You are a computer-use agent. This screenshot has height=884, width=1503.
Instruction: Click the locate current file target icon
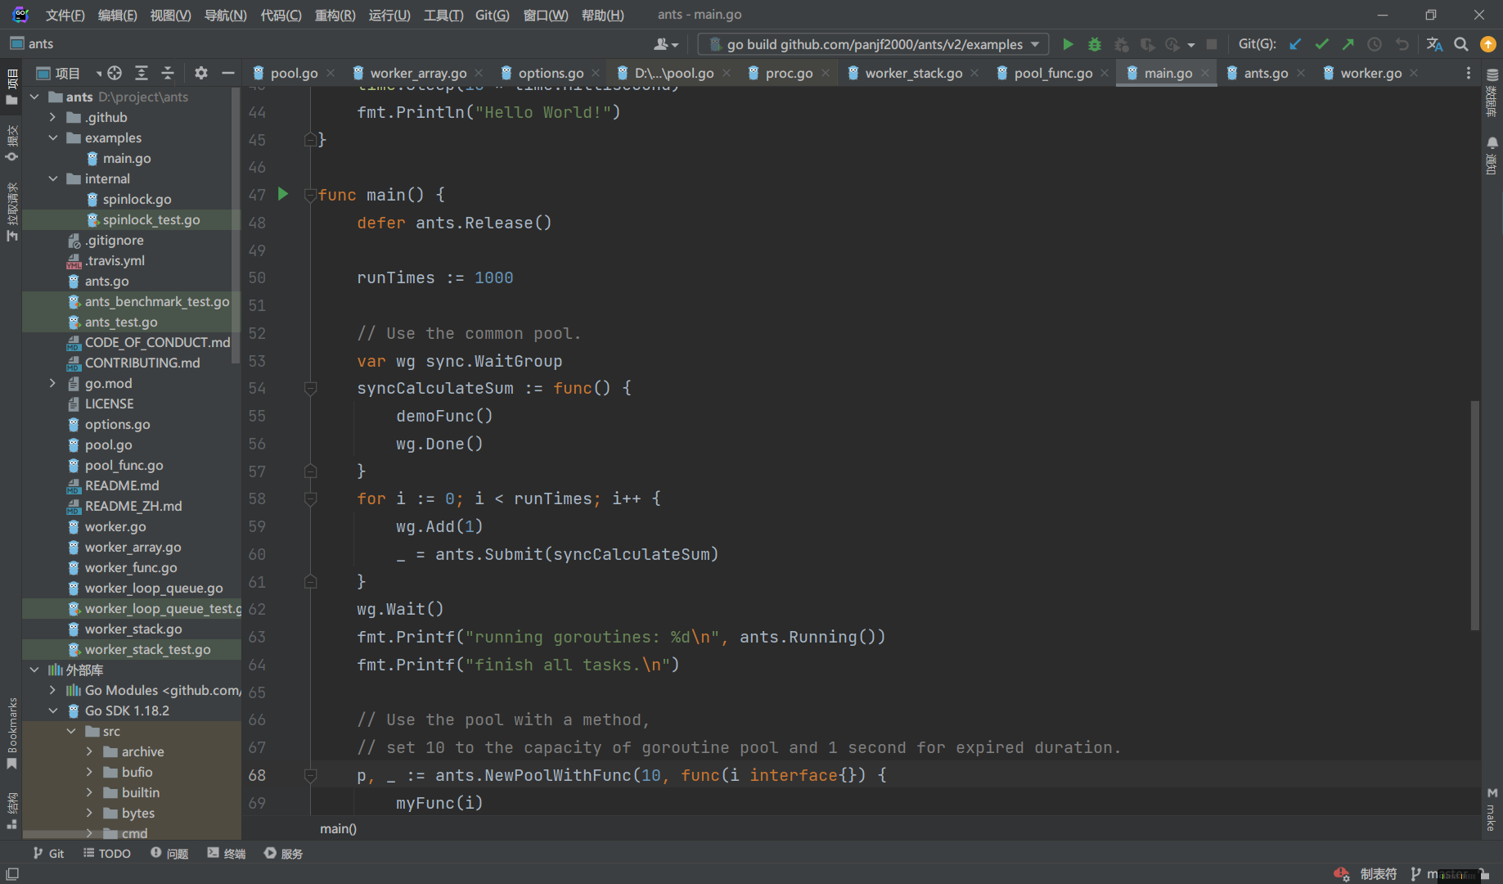tap(115, 73)
